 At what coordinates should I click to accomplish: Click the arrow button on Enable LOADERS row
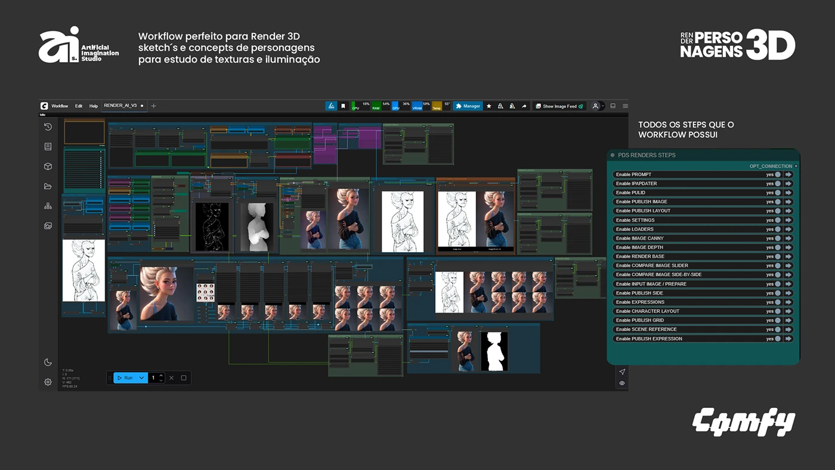(788, 229)
